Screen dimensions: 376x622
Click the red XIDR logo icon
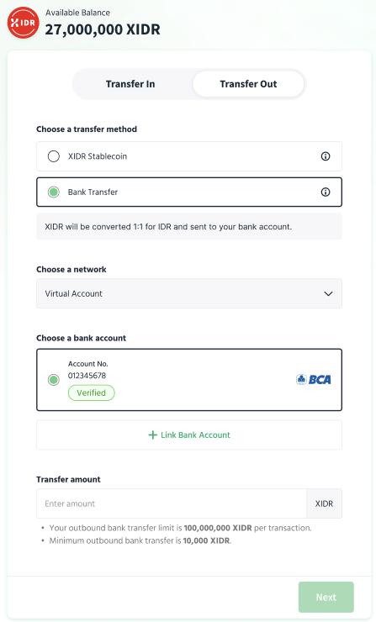(23, 23)
